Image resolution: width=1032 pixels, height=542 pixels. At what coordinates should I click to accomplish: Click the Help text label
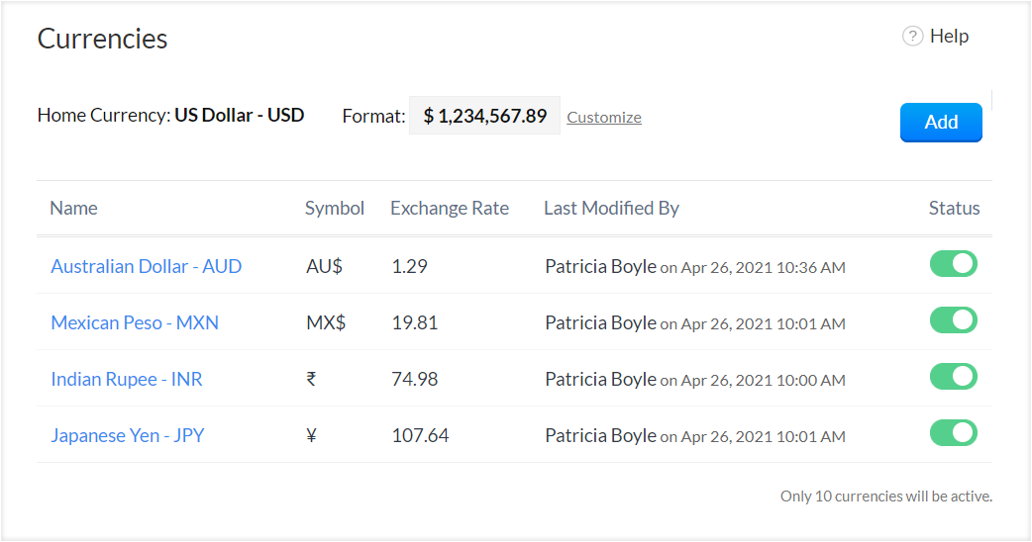coord(949,37)
